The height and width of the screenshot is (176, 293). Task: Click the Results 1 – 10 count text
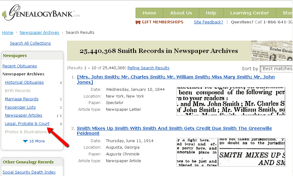tap(97, 68)
